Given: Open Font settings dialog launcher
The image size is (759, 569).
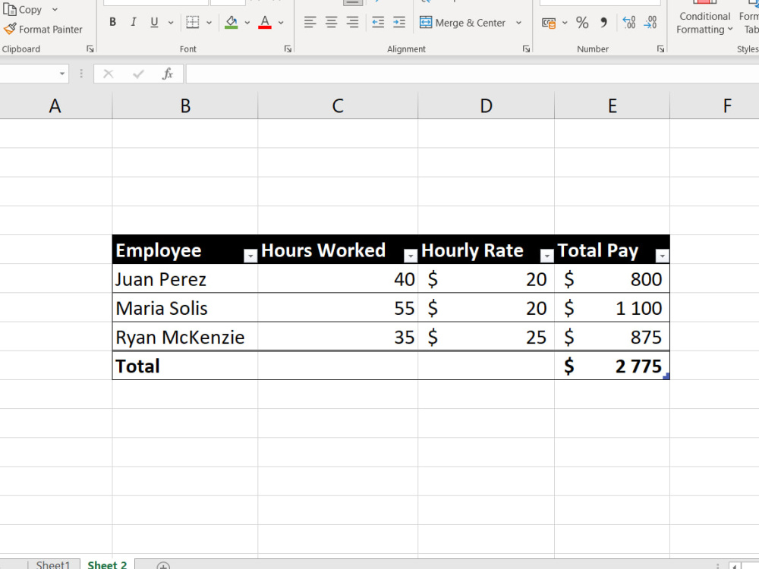Looking at the screenshot, I should pos(288,49).
